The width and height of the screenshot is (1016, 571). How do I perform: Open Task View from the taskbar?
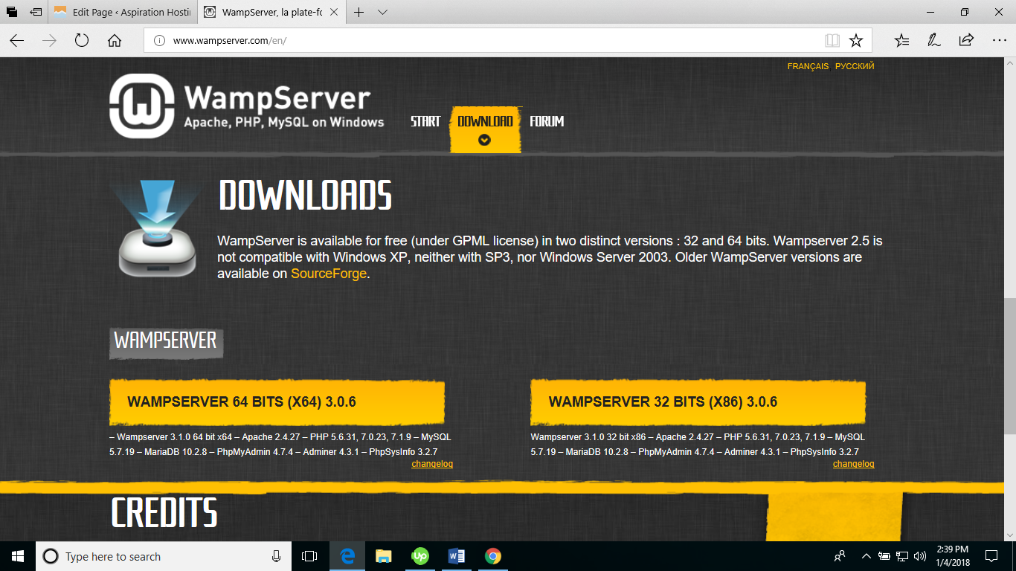[x=309, y=556]
